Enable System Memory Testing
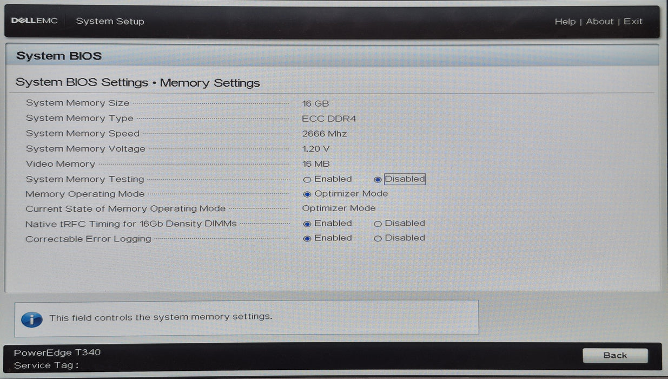668x379 pixels. point(307,179)
